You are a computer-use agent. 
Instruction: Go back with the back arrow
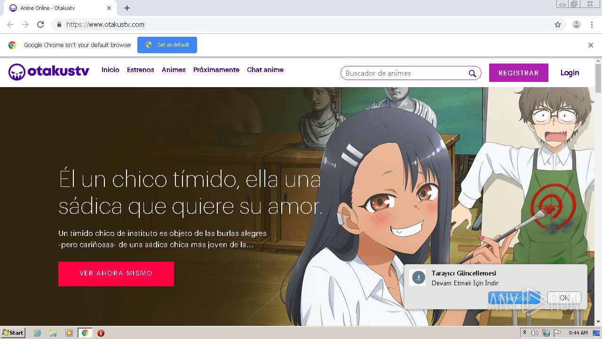pos(10,24)
